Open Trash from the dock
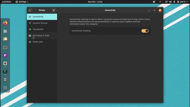The width and height of the screenshot is (190, 107). [x=5, y=80]
